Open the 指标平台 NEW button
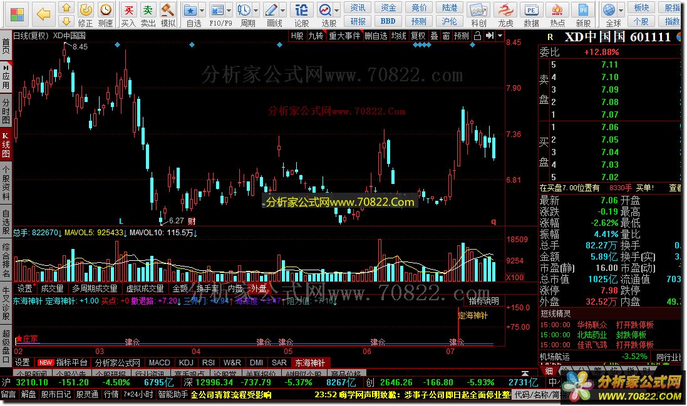Screen dimensions: 687x406 [63, 363]
